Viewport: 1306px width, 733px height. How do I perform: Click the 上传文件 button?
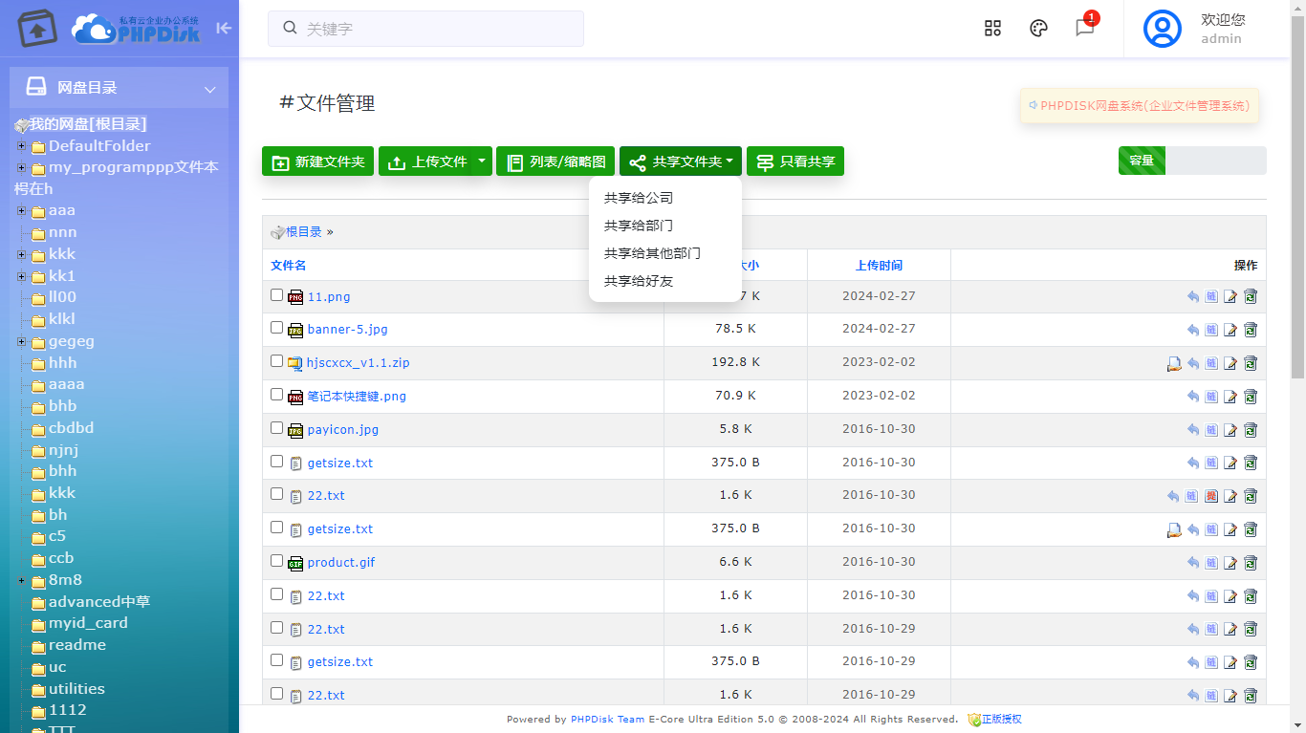(x=426, y=162)
